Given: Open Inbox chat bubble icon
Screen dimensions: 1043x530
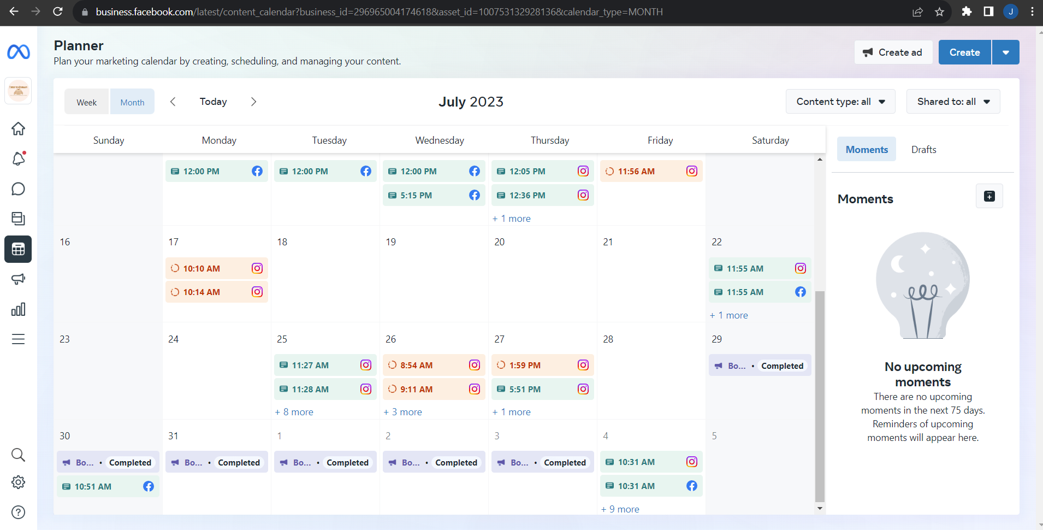Looking at the screenshot, I should click(19, 189).
